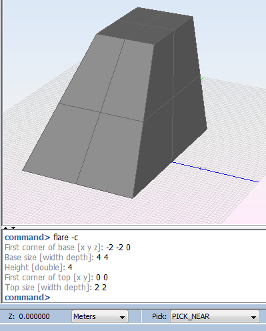Viewport: 266px width, 331px height.
Task: Click the green axis marker behind the solid
Action: point(202,78)
